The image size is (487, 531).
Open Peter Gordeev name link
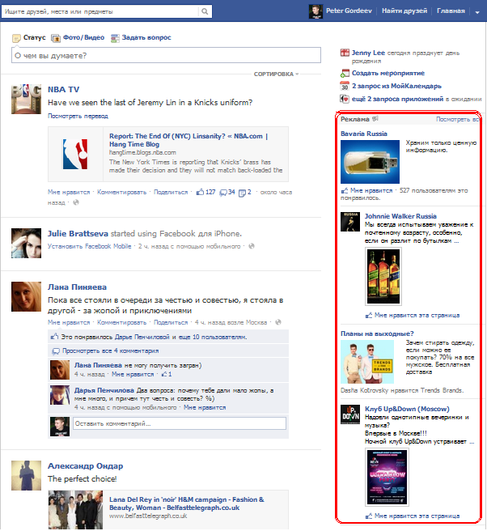(x=349, y=11)
